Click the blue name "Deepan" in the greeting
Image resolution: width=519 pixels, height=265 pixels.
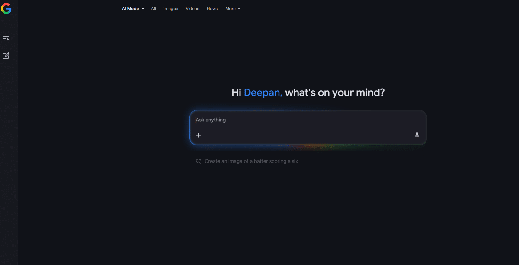tap(262, 93)
